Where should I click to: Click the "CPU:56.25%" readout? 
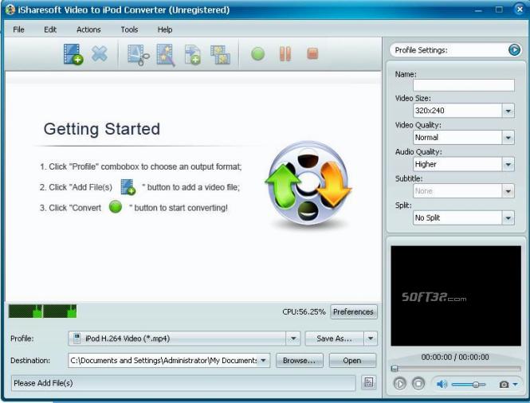304,311
